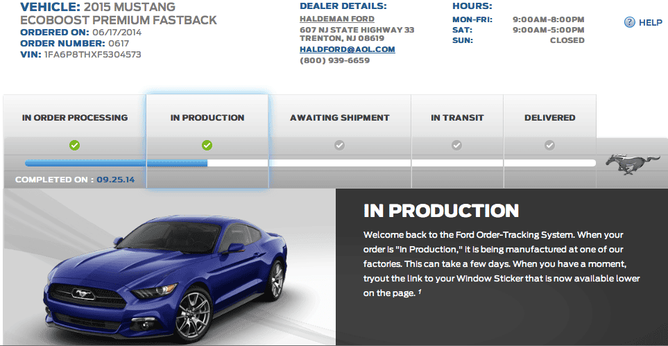Viewport: 668px width, 346px height.
Task: Click the Trenton, NJ 08619 city line
Action: pos(342,38)
